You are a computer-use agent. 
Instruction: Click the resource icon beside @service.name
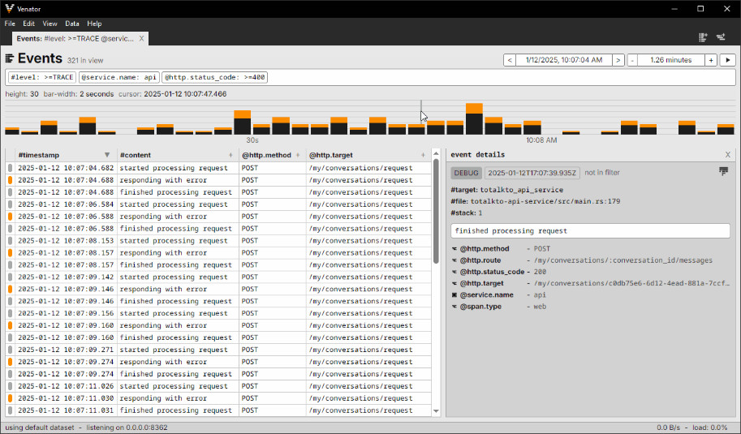(x=455, y=295)
